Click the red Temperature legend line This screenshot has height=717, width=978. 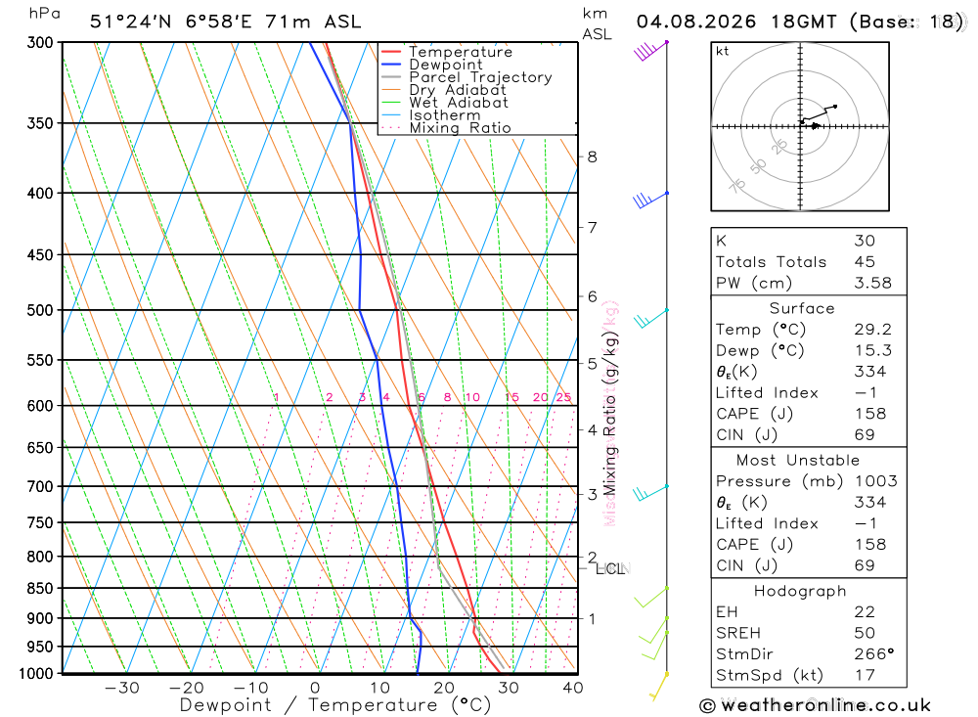click(x=390, y=52)
